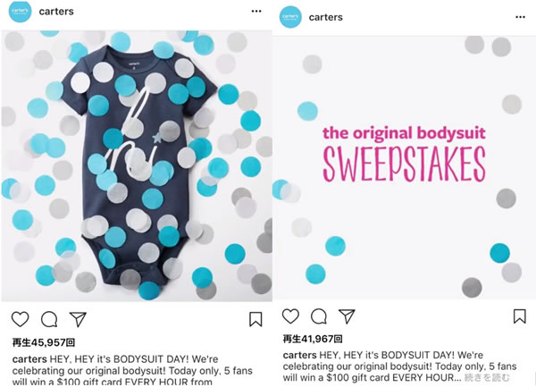Screen dimensions: 536x387
Task: Share the left post via paper plane
Action: tap(78, 319)
